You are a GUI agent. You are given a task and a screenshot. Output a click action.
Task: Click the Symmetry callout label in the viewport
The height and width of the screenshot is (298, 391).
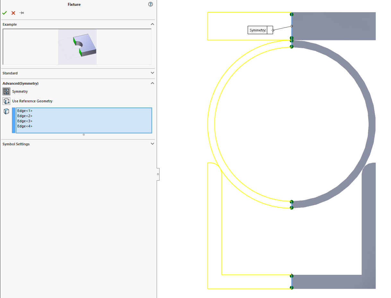(258, 30)
